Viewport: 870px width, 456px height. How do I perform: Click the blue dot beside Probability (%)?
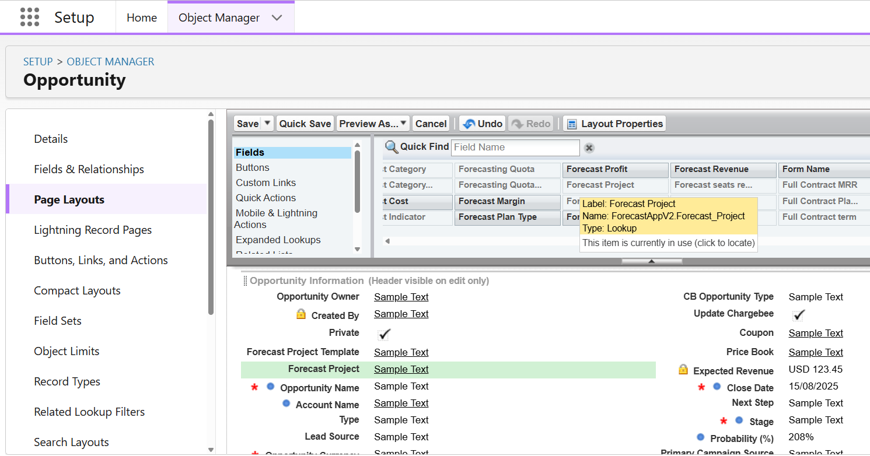(x=701, y=437)
